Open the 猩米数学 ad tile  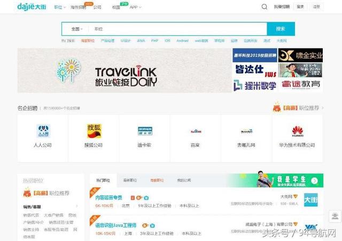[255, 85]
